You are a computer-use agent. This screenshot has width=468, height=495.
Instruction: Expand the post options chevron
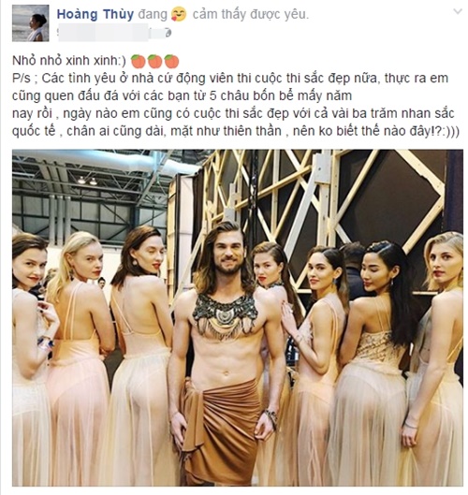[x=458, y=11]
